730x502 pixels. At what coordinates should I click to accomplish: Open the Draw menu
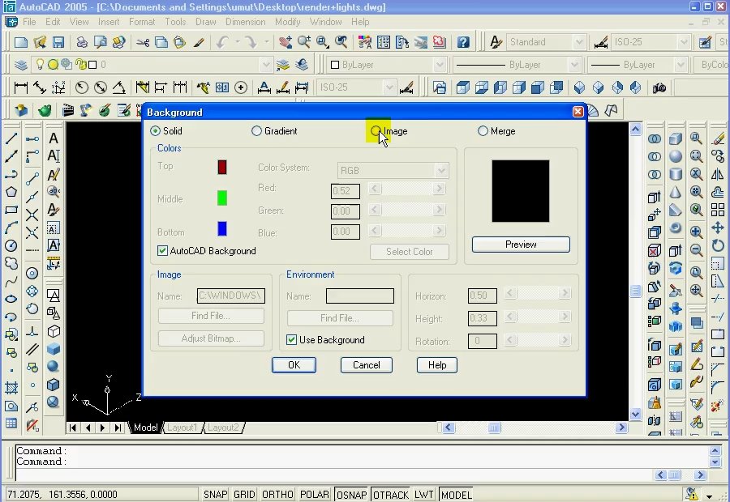pos(206,22)
